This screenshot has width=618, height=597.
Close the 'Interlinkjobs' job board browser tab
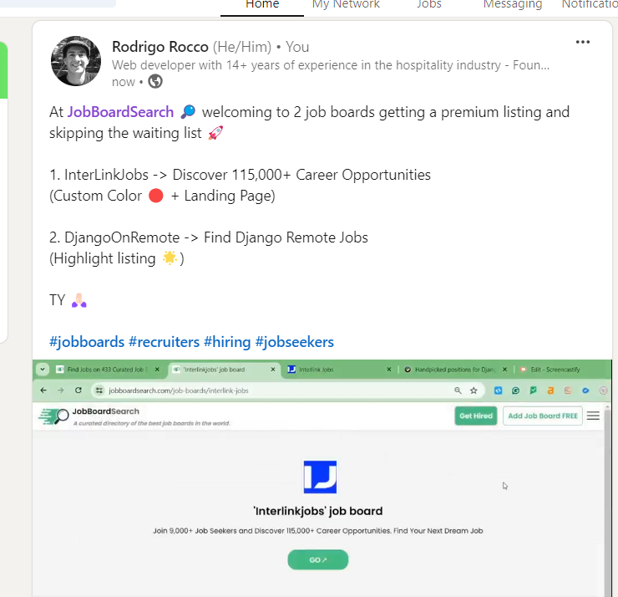pyautogui.click(x=273, y=370)
